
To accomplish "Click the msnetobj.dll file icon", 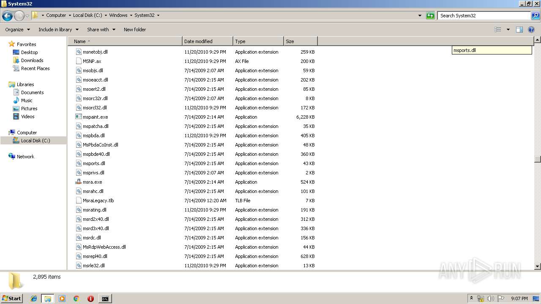I will coord(78,52).
